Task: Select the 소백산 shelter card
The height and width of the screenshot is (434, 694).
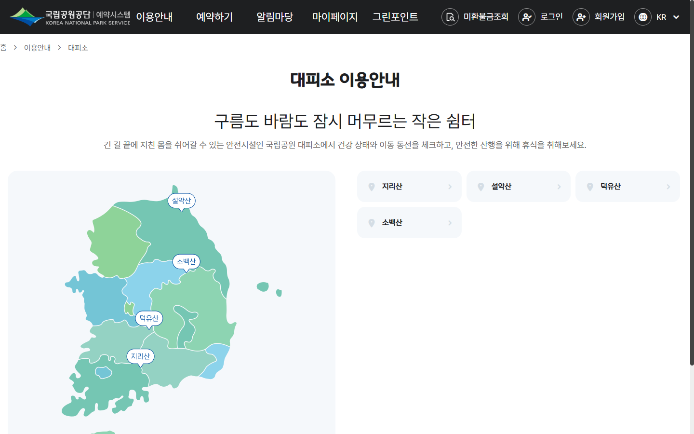Action: point(409,223)
